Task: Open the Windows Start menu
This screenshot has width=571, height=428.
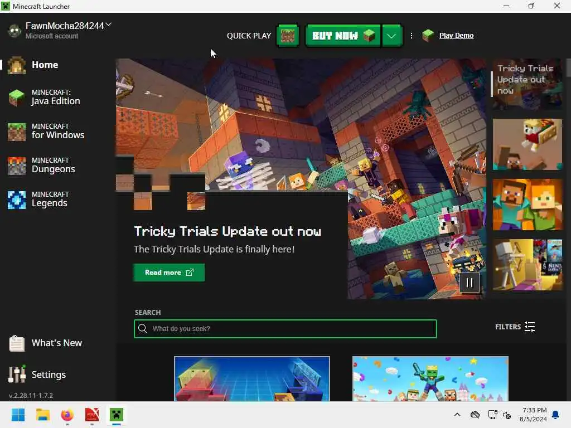Action: click(18, 415)
